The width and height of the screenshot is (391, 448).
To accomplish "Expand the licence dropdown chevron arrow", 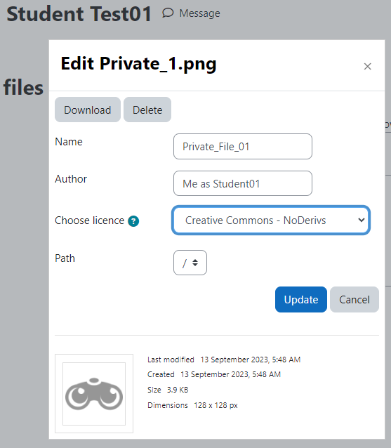I will tap(362, 220).
